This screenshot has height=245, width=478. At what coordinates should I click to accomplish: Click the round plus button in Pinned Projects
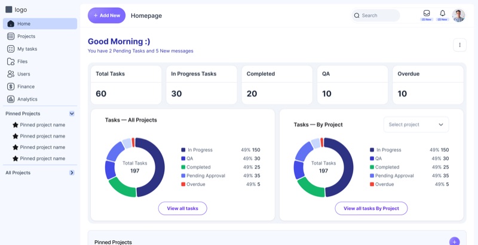click(455, 241)
